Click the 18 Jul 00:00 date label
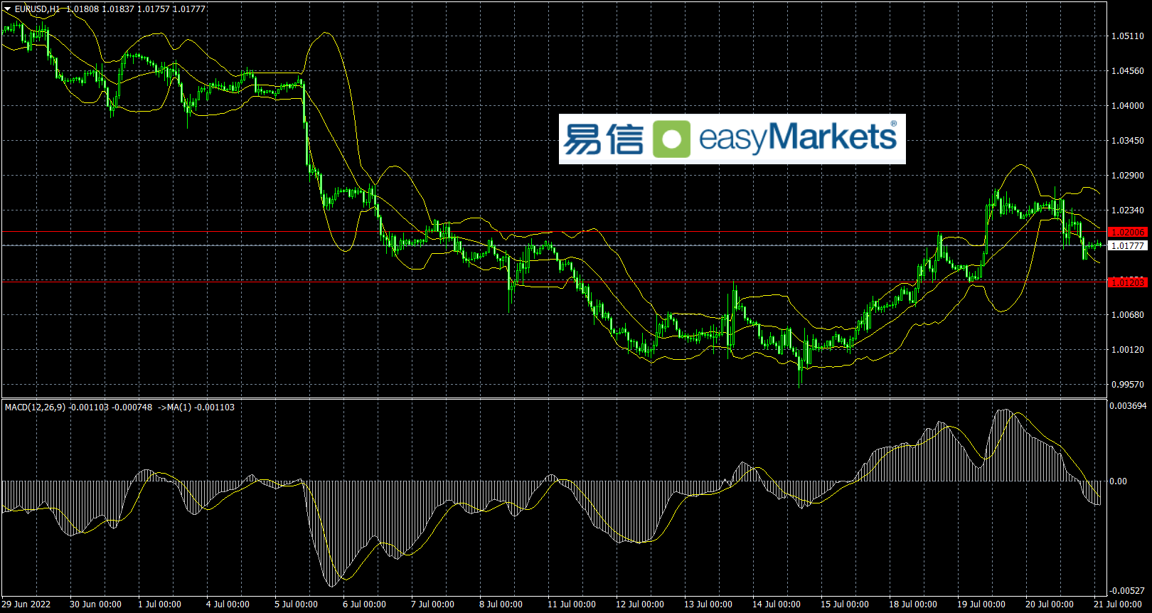Image resolution: width=1152 pixels, height=613 pixels. pos(913,604)
